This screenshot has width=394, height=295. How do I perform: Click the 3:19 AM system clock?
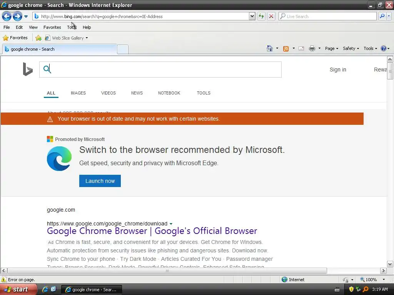(x=380, y=290)
